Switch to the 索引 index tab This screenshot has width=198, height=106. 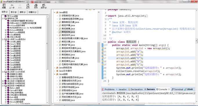tap(14, 12)
